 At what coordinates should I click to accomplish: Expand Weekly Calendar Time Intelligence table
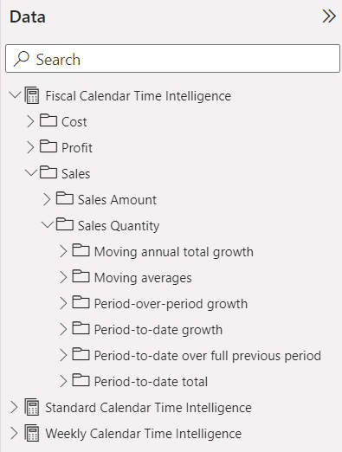[14, 433]
